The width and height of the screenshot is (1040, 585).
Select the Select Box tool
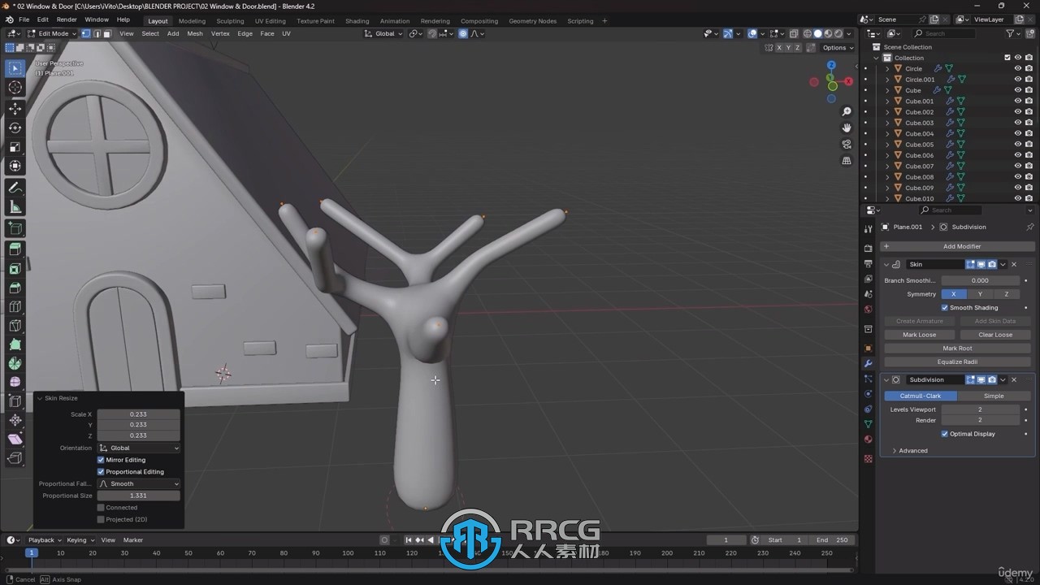15,68
